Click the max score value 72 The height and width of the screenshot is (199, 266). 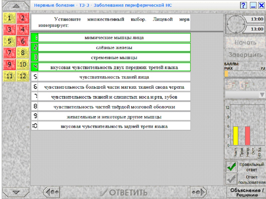263,68
